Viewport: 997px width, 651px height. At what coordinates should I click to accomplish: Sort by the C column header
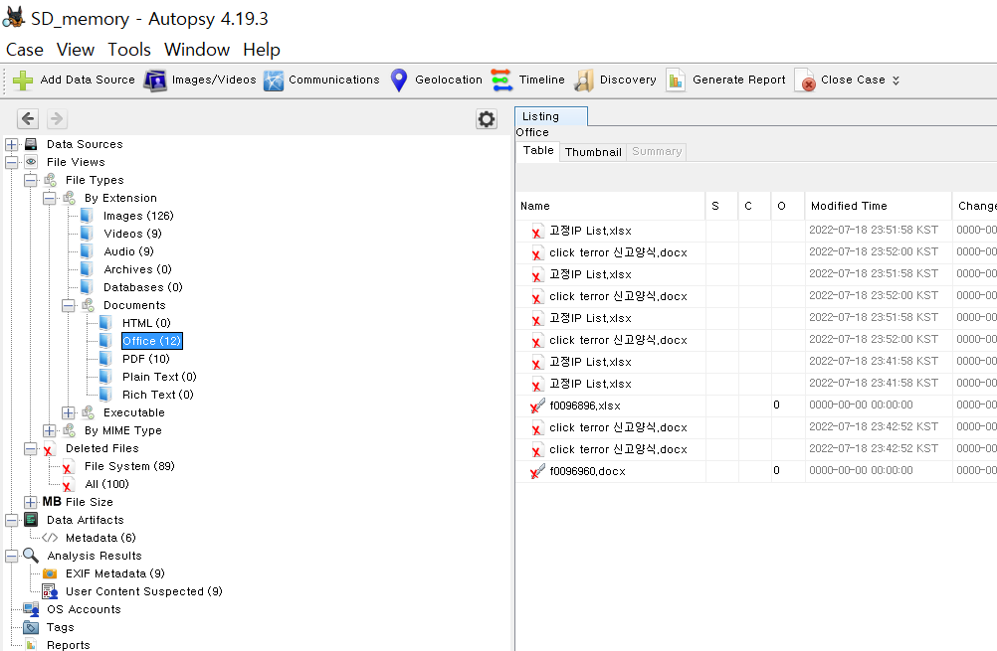(754, 206)
